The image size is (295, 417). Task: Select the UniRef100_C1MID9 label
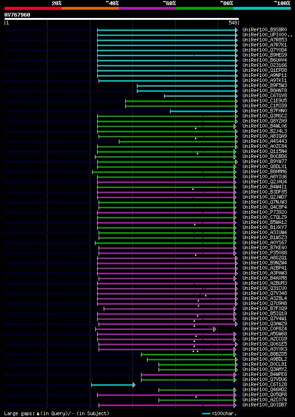pyautogui.click(x=265, y=106)
